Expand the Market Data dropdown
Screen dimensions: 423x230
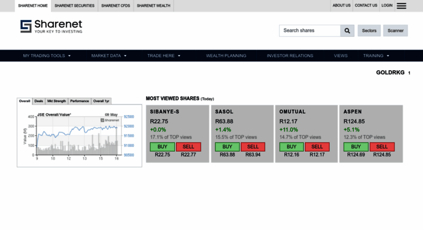(109, 56)
